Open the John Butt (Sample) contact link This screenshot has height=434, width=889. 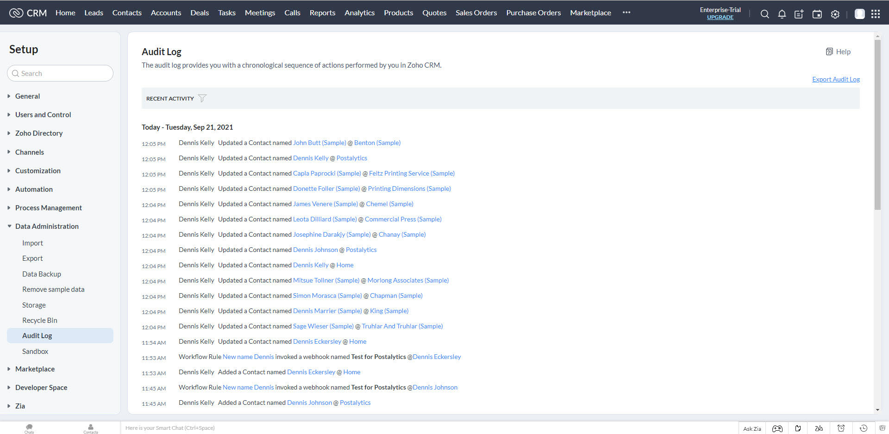click(x=319, y=143)
